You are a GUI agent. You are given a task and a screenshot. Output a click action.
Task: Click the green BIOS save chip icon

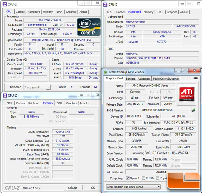pyautogui.click(x=193, y=110)
